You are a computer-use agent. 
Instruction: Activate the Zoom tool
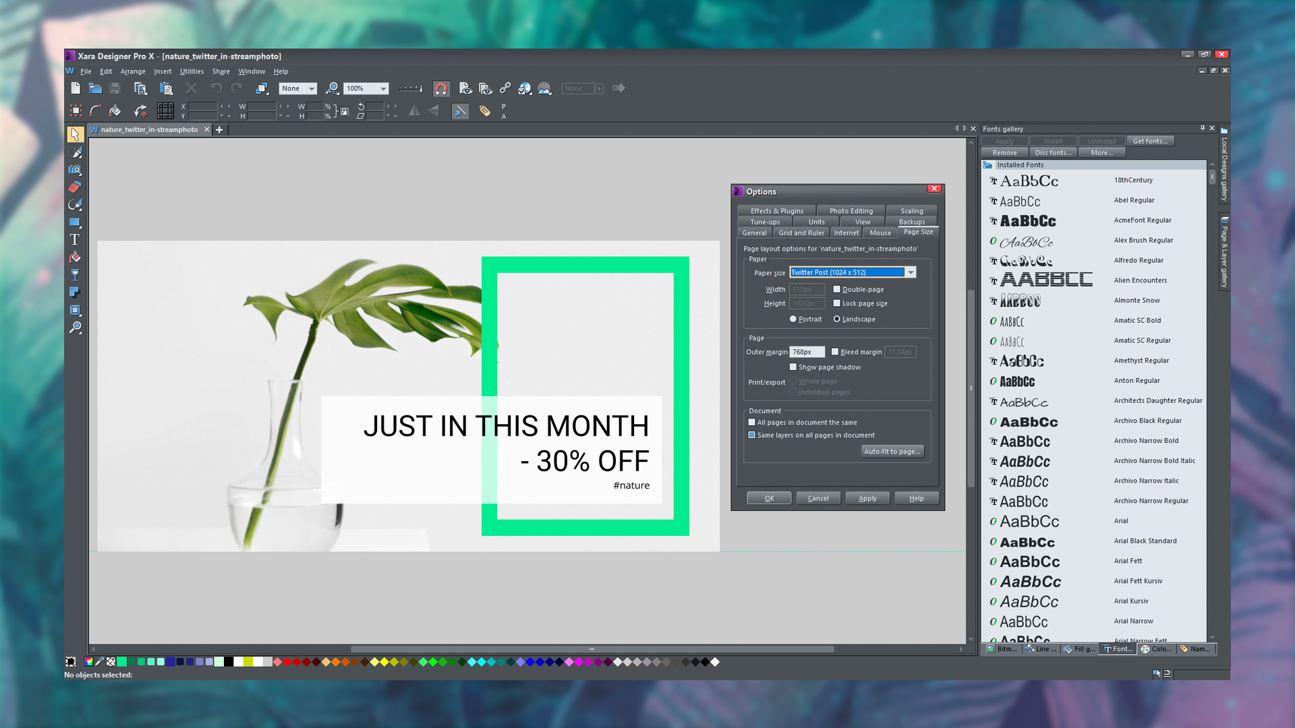(x=76, y=328)
